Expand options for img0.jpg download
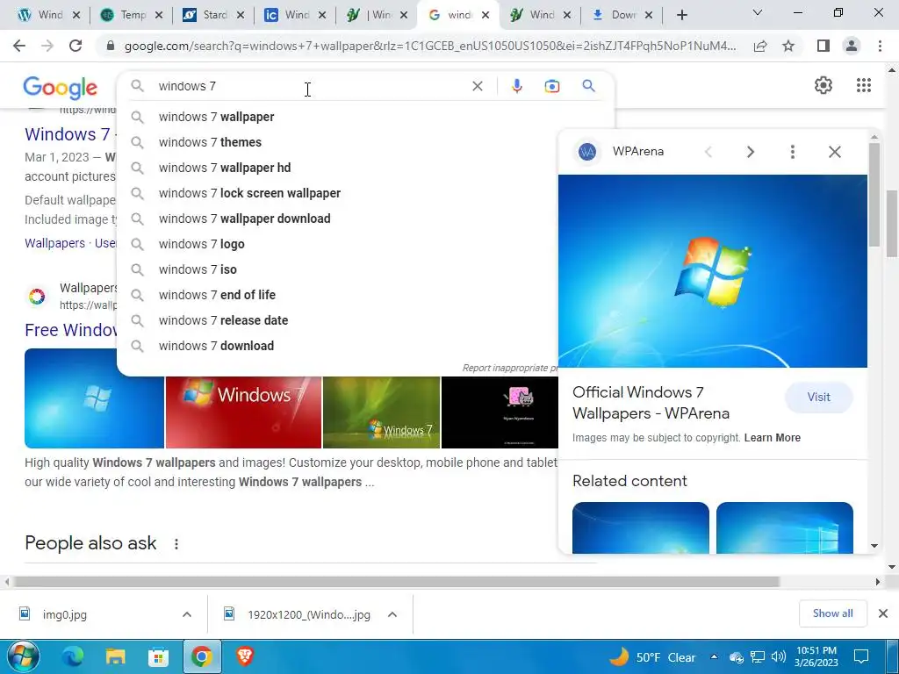 (x=187, y=614)
